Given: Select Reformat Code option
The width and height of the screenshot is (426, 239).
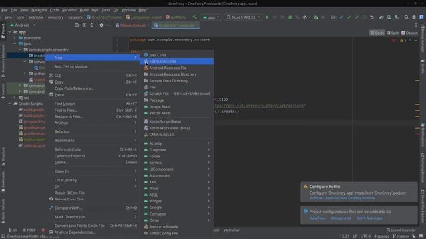Looking at the screenshot, I should [x=93, y=149].
